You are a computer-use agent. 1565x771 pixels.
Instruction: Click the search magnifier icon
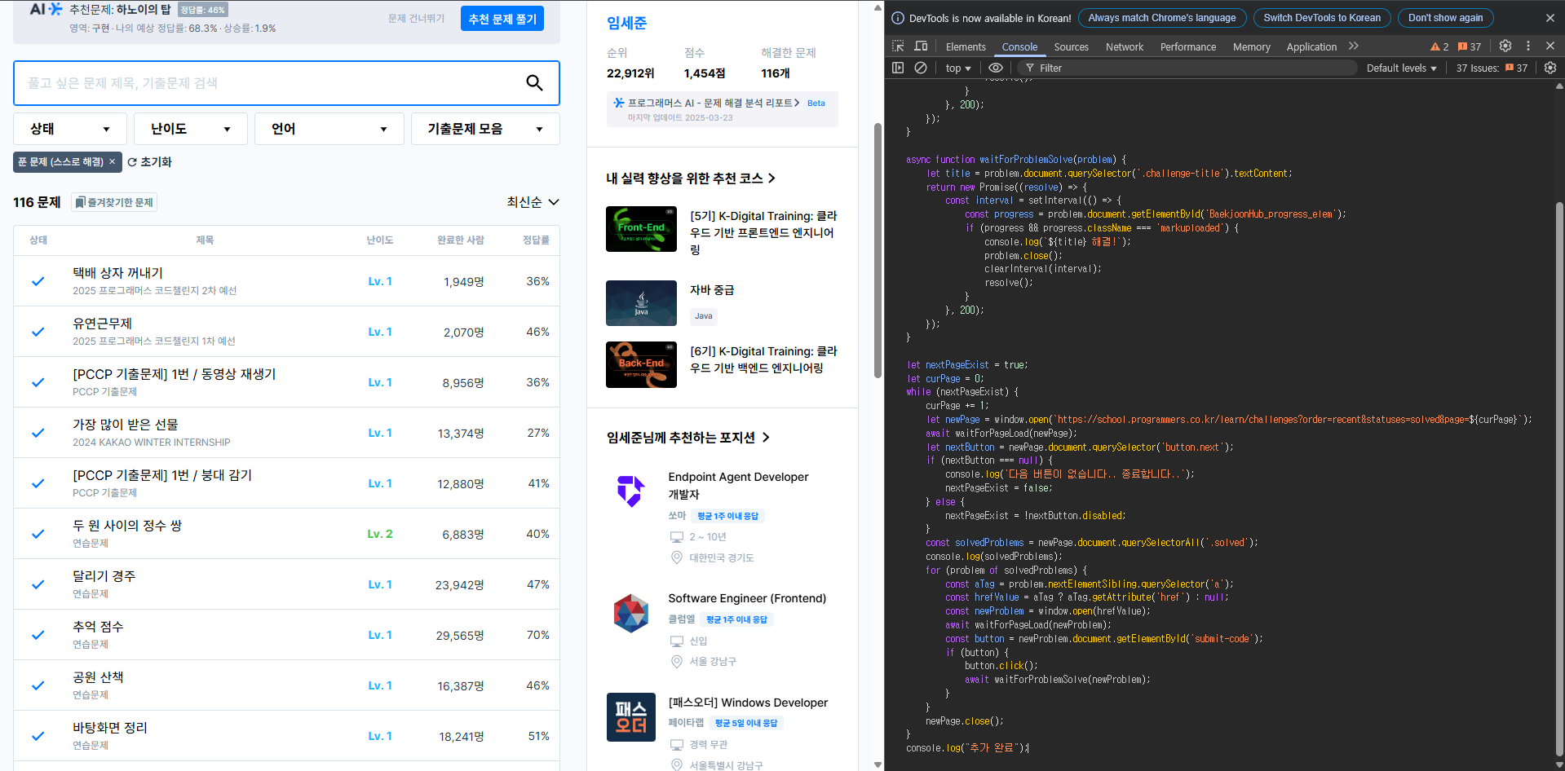[534, 82]
